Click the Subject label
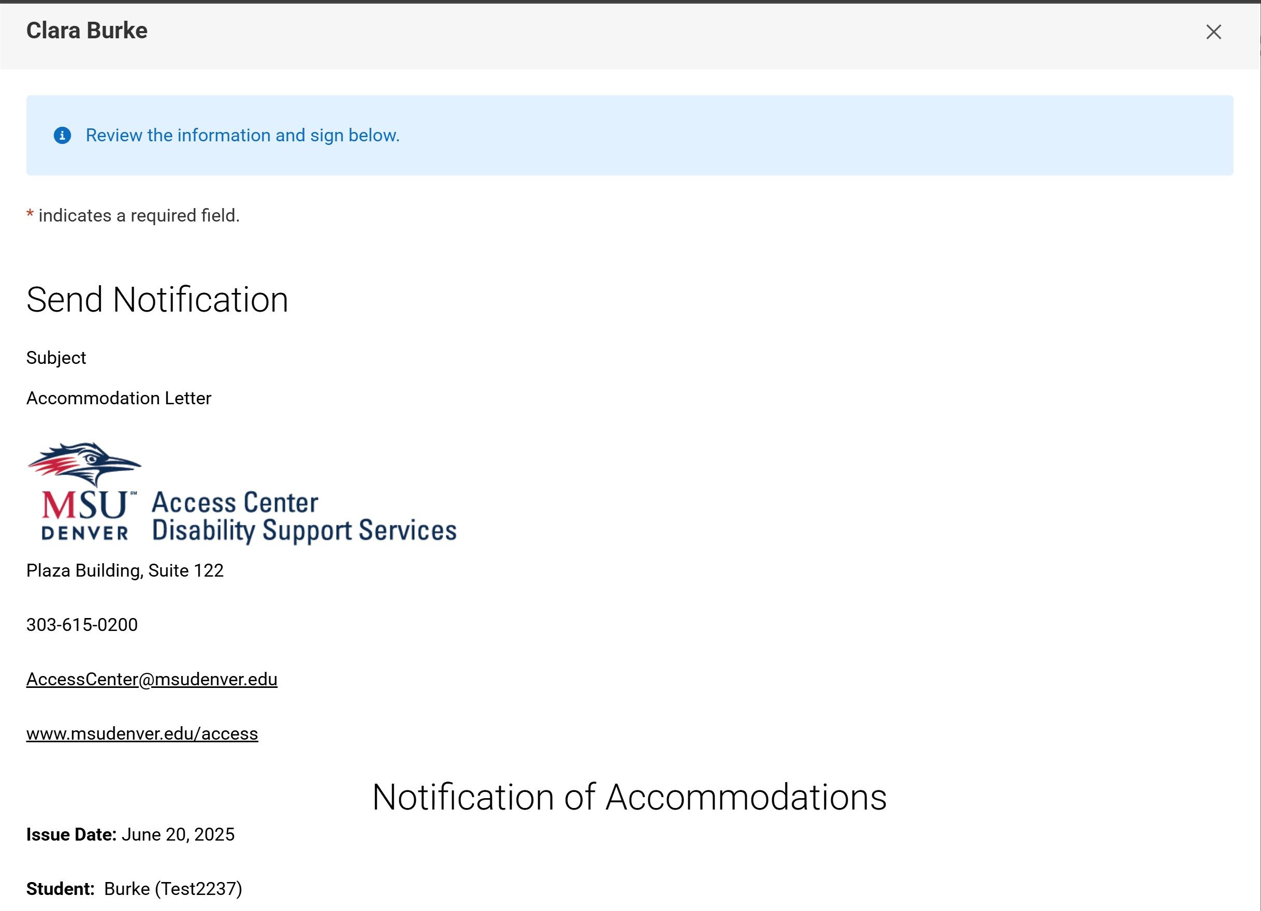Screen dimensions: 1261x911 point(56,357)
